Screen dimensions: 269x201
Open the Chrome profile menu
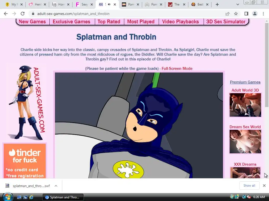pos(255,14)
